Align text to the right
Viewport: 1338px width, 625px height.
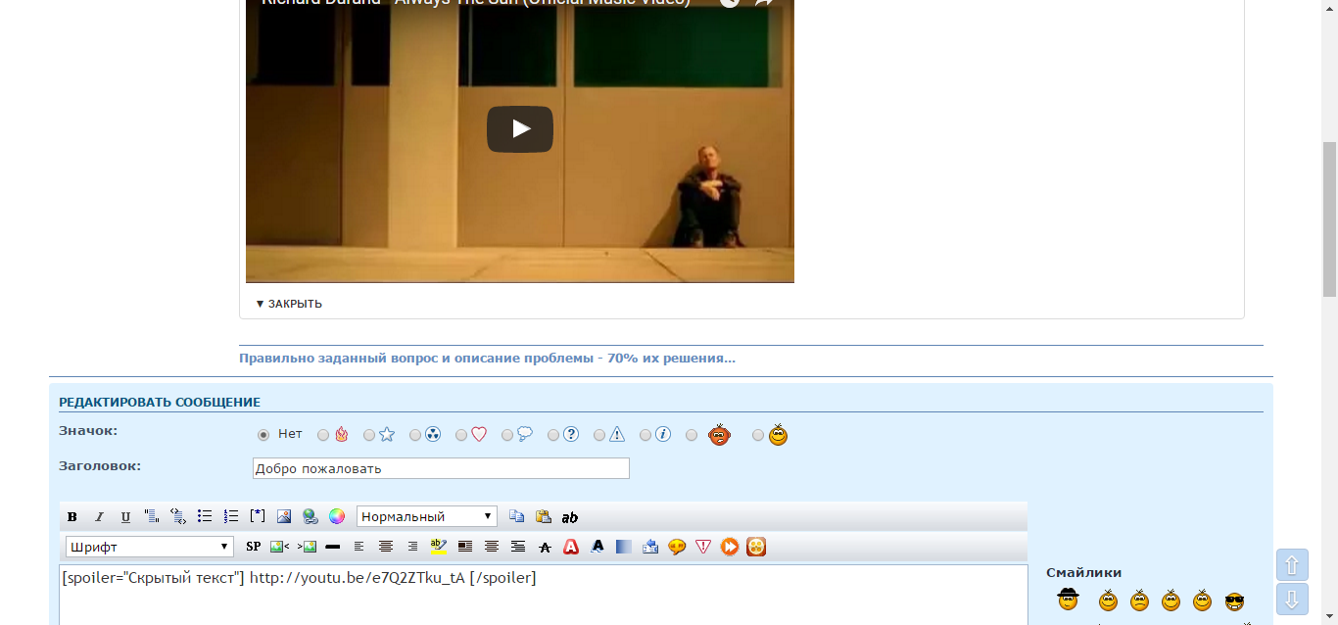[412, 547]
